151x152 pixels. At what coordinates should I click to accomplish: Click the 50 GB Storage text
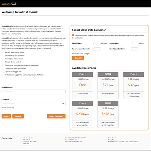[x=108, y=108]
